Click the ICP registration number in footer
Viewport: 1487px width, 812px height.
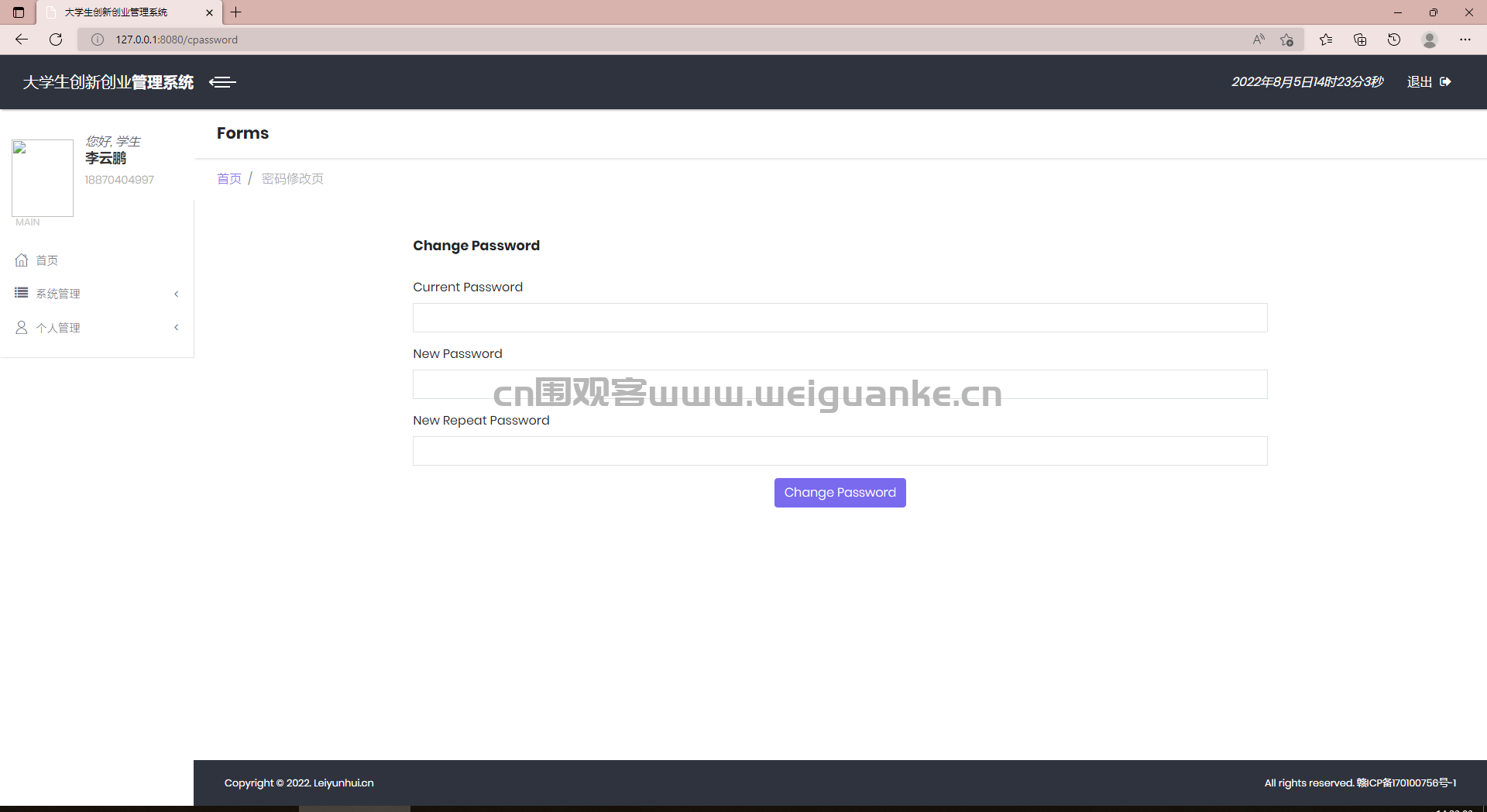pyautogui.click(x=1406, y=783)
